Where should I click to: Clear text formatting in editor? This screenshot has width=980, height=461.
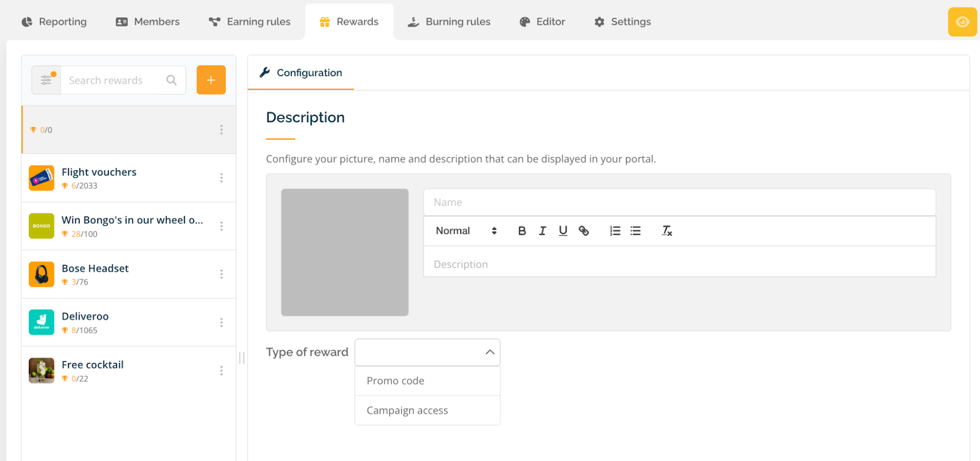pyautogui.click(x=666, y=231)
